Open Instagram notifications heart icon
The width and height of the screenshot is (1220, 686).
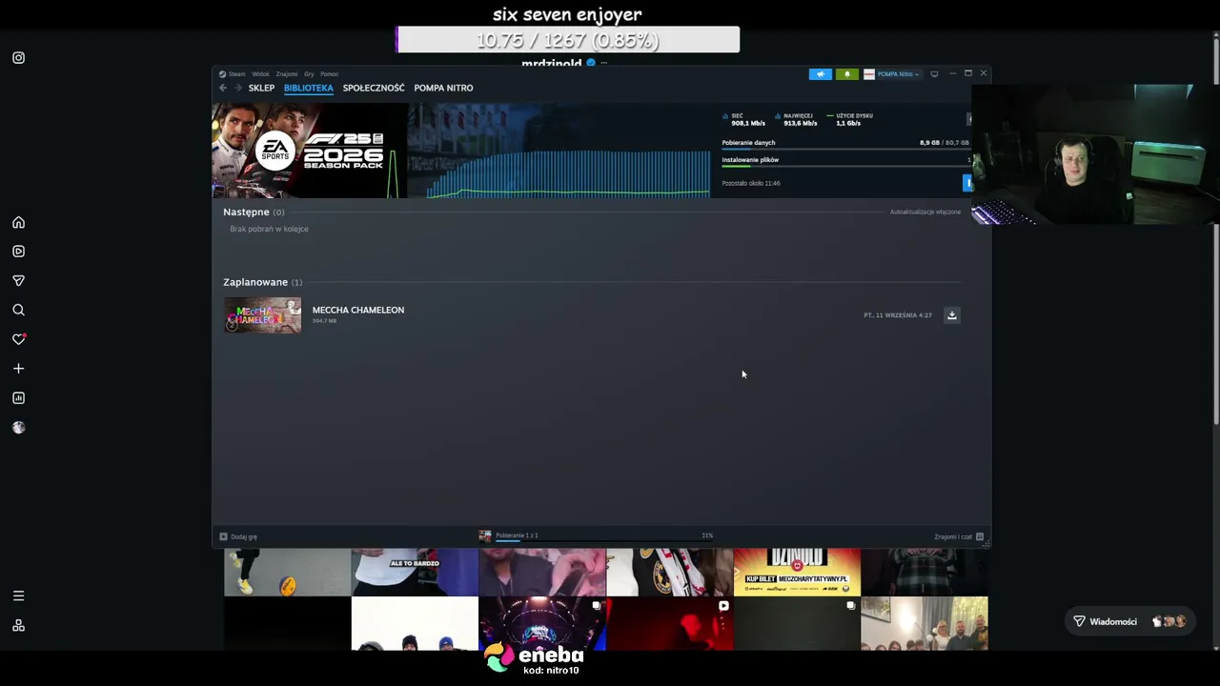click(x=18, y=339)
